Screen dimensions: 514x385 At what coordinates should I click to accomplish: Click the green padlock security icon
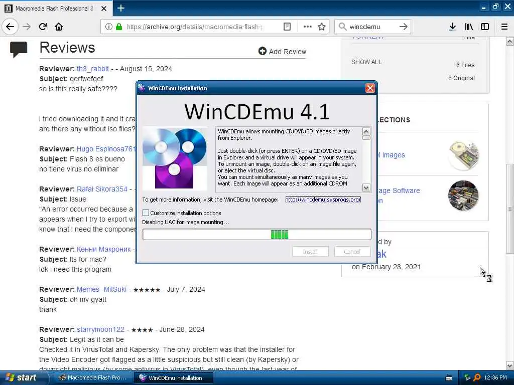(x=119, y=27)
